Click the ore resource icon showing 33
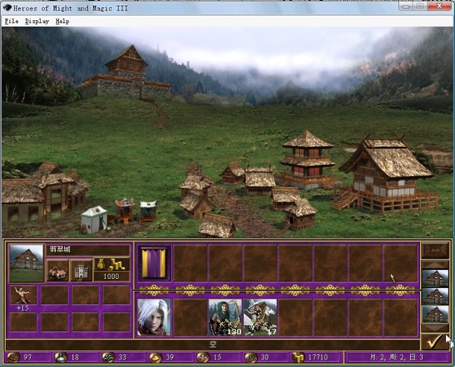 click(108, 357)
